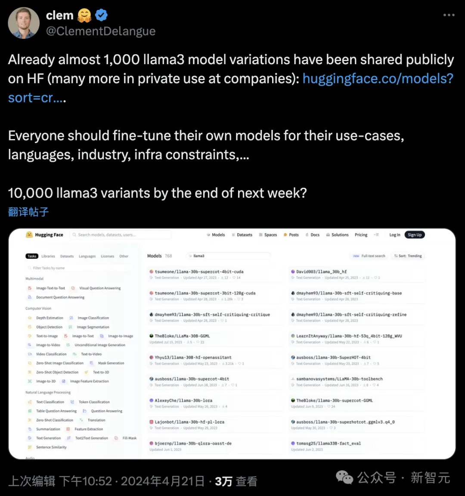
Task: Open the three-dot more options menu
Action: (449, 15)
